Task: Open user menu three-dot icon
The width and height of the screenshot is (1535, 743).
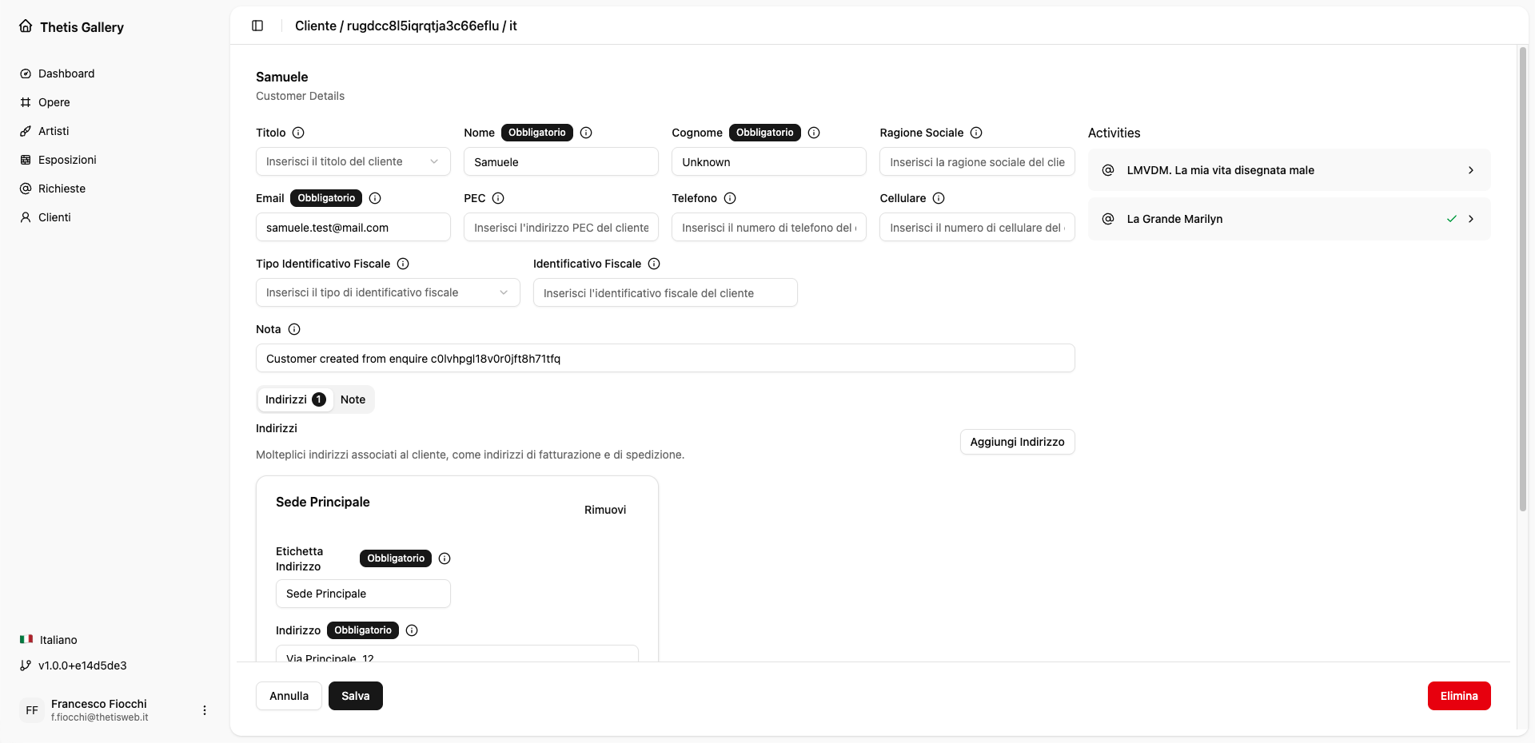Action: (205, 710)
